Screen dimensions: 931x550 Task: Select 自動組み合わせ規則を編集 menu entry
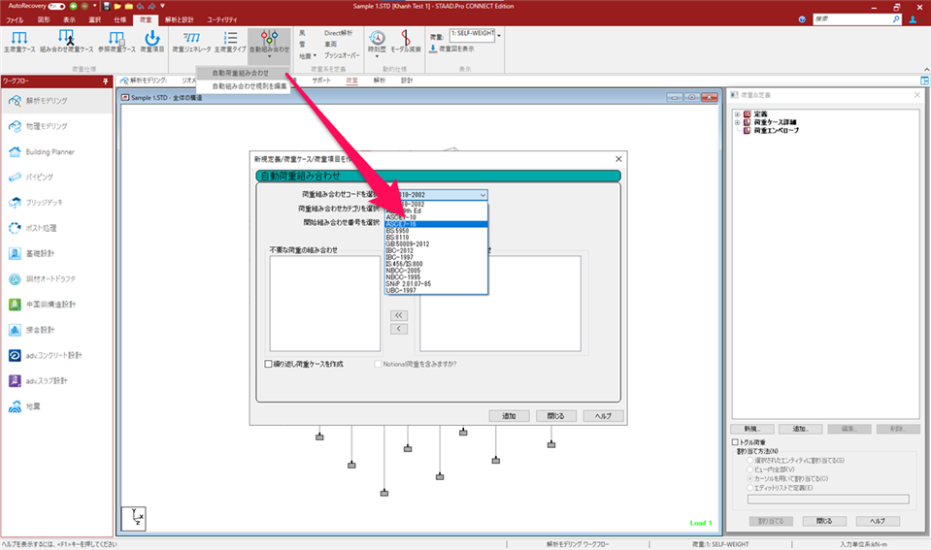pos(243,86)
